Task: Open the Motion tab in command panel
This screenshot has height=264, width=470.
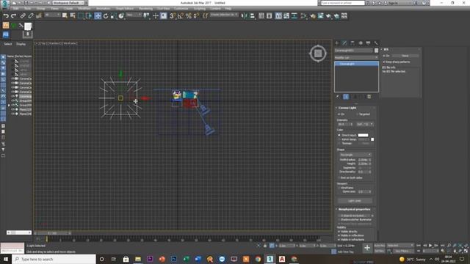Action: point(361,43)
